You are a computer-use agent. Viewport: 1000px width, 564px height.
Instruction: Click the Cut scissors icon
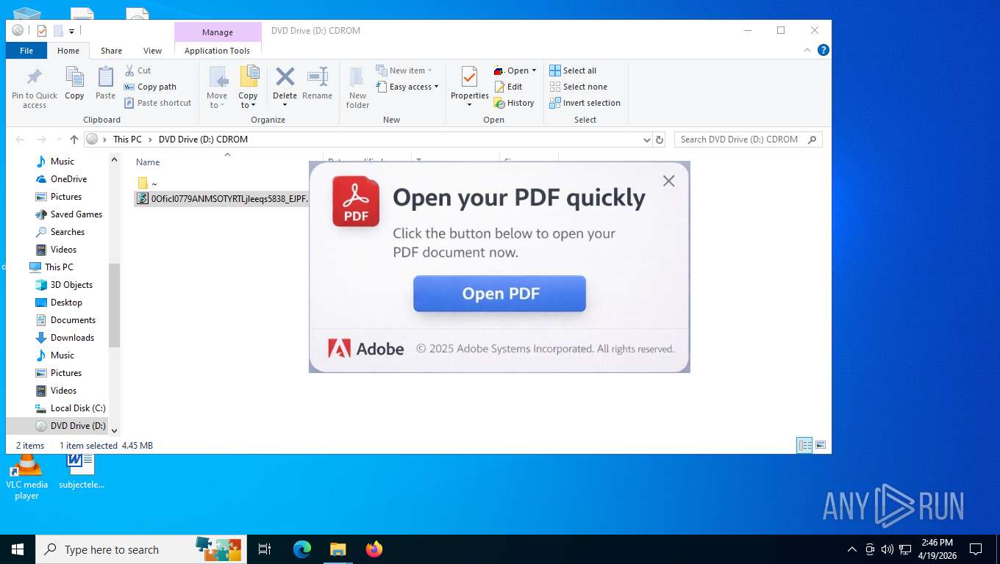129,70
